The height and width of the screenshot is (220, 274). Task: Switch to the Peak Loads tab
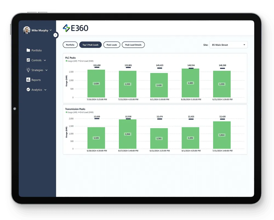[112, 45]
